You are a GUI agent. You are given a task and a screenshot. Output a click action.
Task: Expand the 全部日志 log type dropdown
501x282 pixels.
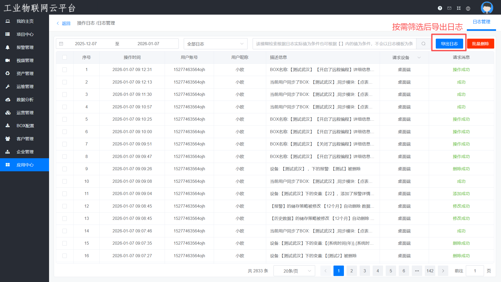[x=215, y=44]
